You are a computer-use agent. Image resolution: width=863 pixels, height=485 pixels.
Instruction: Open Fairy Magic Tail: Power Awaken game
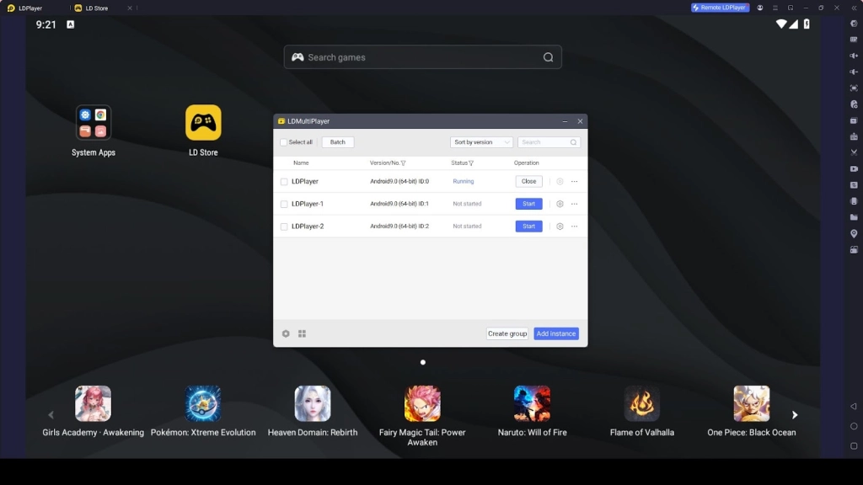coord(423,416)
